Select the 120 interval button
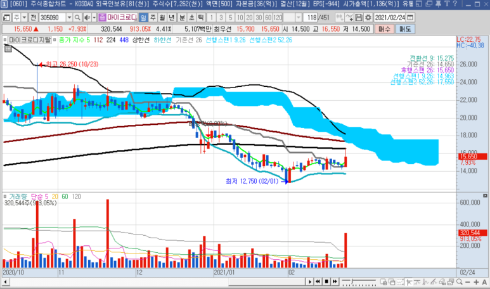 278,18
